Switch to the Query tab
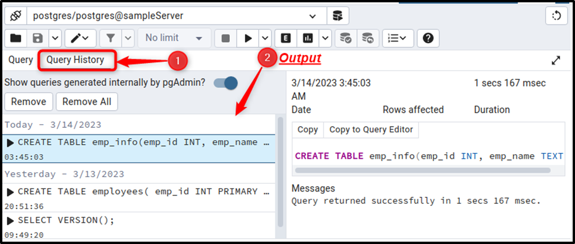The height and width of the screenshot is (244, 575). click(20, 60)
